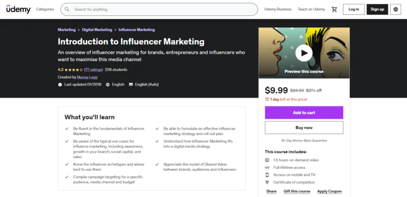Click 'This course includes:' heading
The image size is (407, 197).
click(286, 152)
